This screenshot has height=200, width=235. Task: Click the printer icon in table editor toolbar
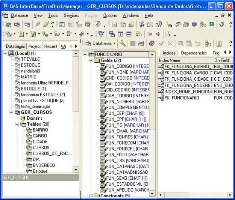pyautogui.click(x=141, y=44)
